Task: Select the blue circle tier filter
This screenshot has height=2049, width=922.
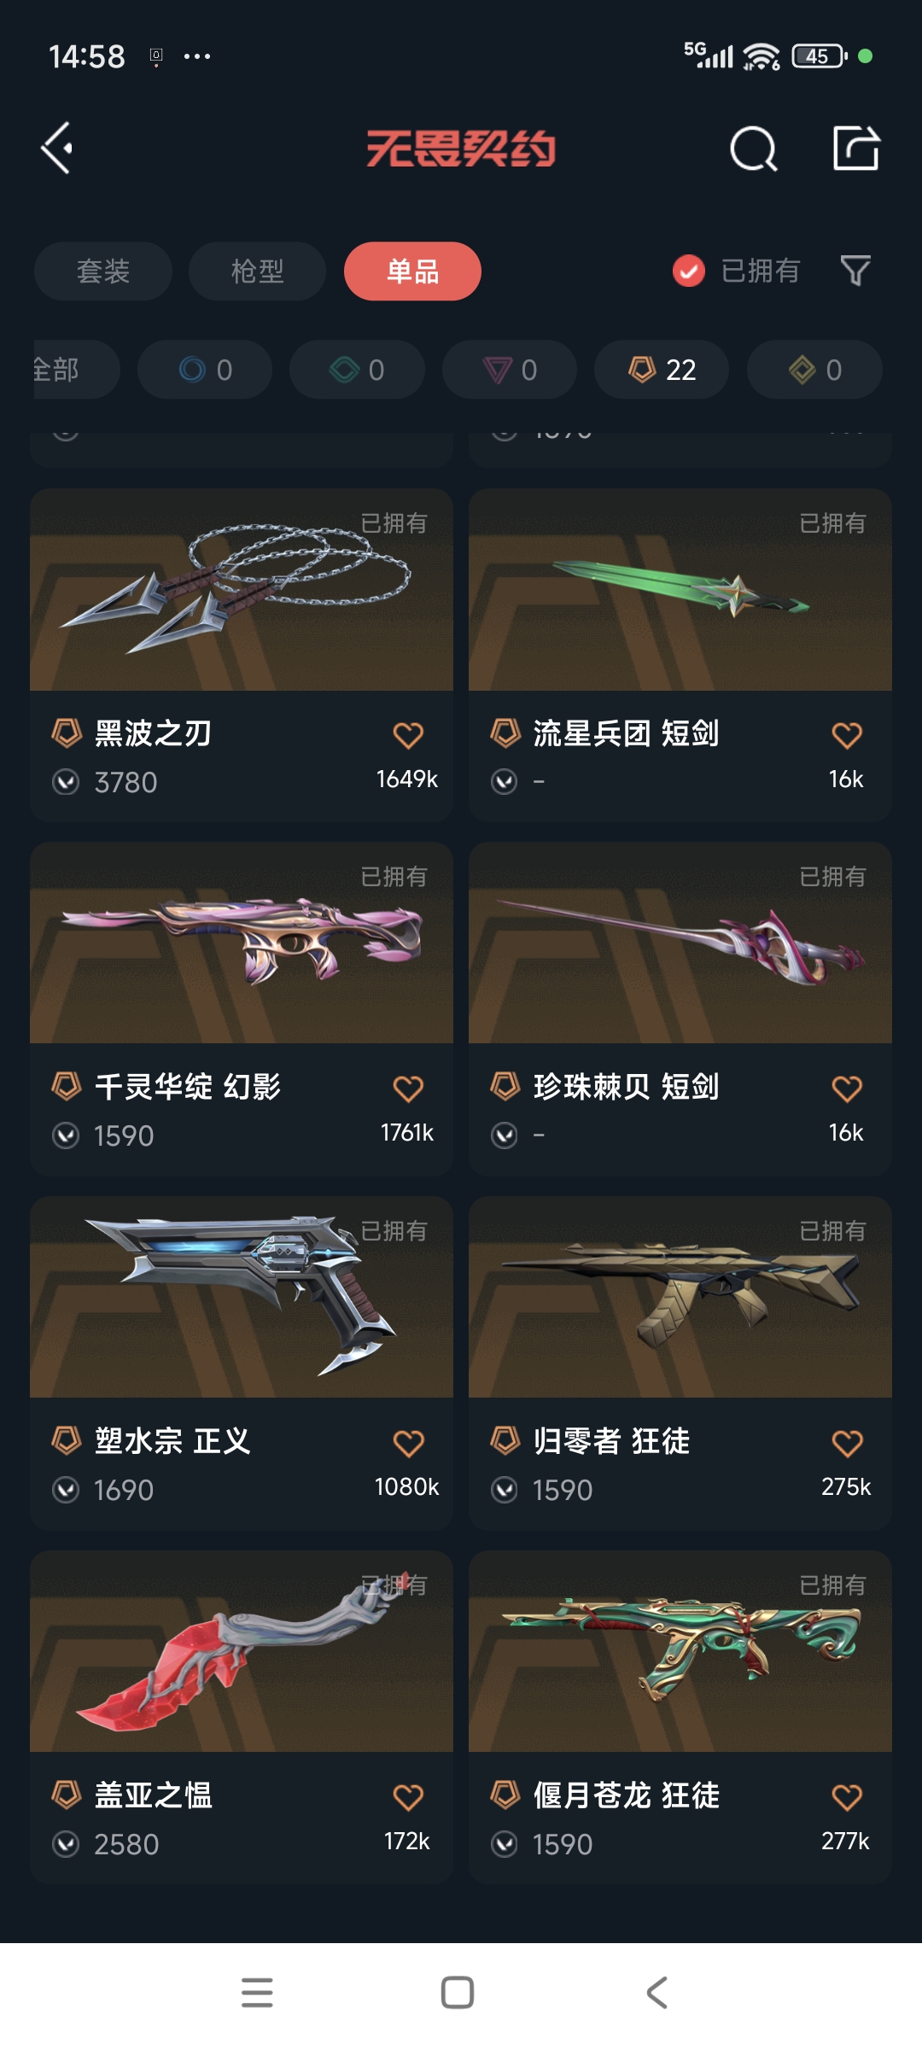Action: tap(205, 370)
